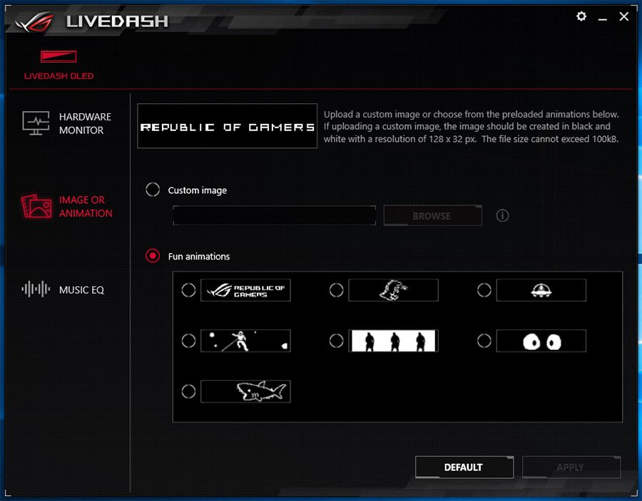Viewport: 642px width, 501px height.
Task: Click the Apply button
Action: coord(571,467)
